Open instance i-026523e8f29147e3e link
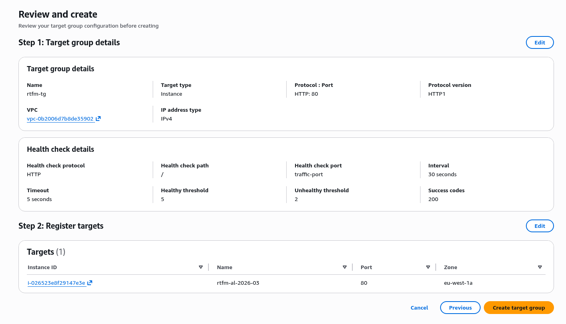 tap(57, 283)
